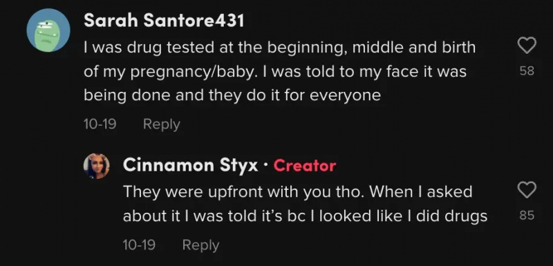Like Cinnamon Styx's reply with the heart
The image size is (553, 266).
pos(527,190)
